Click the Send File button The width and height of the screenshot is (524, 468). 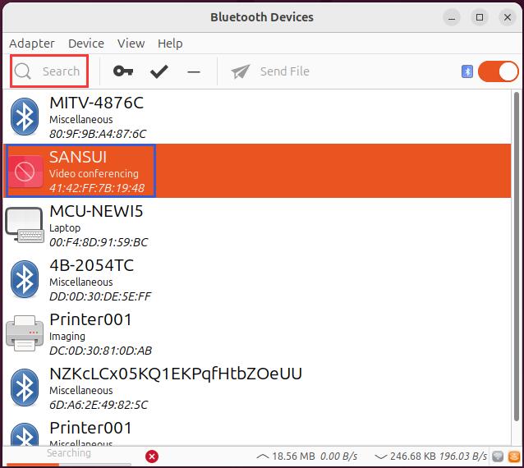(x=270, y=71)
